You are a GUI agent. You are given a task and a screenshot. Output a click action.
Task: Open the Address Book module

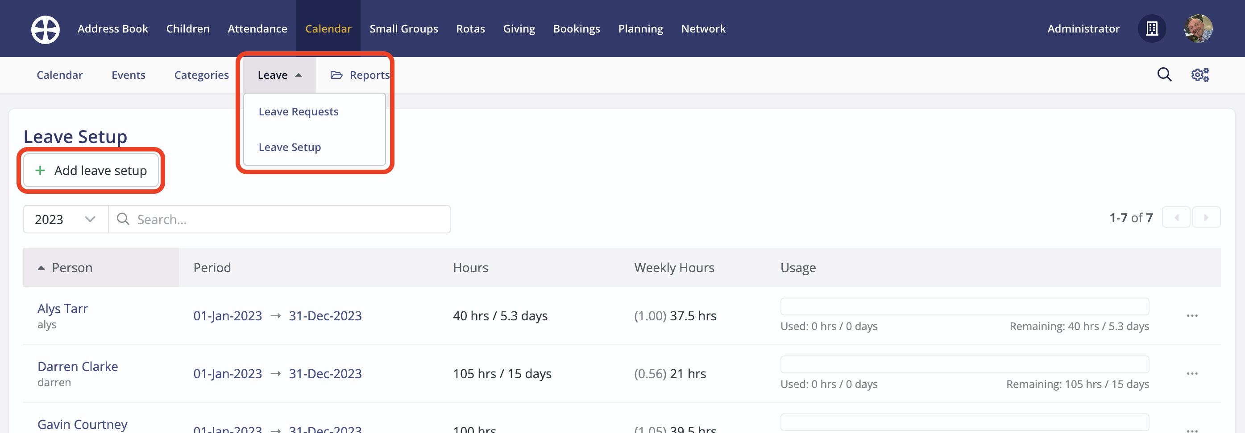point(112,29)
